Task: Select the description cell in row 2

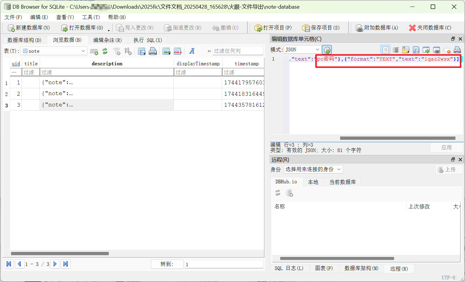Action: tap(107, 94)
